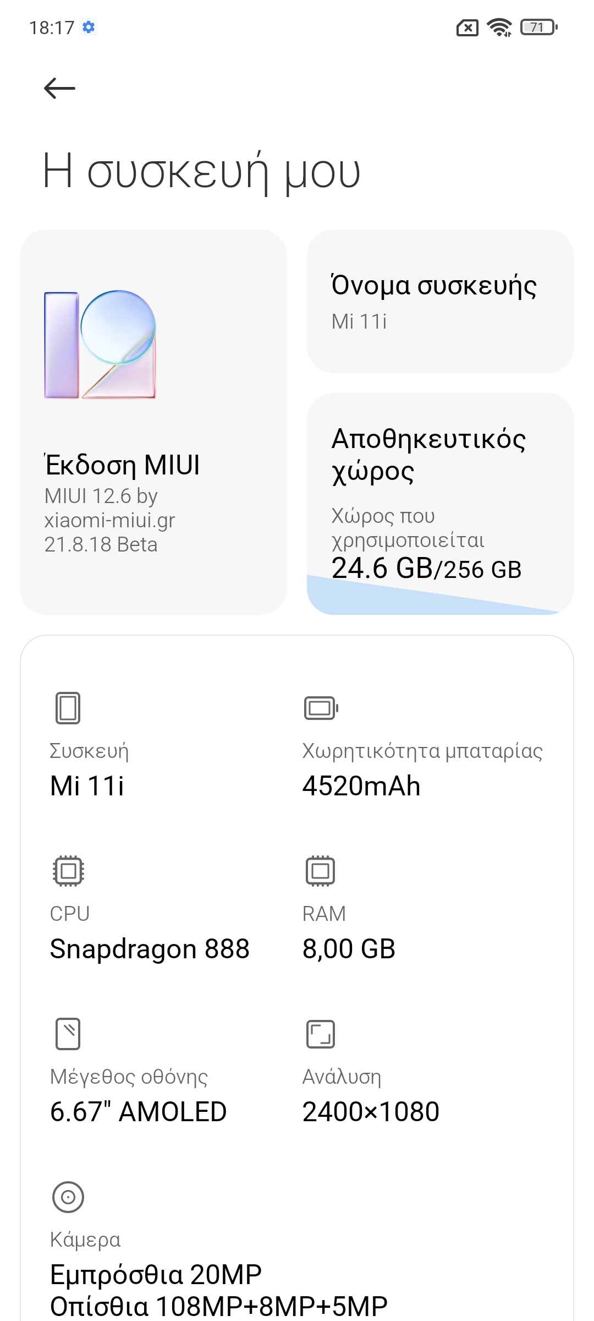Open the Αποθηκευτικός χώρος storage card
The width and height of the screenshot is (594, 1321).
[x=440, y=484]
